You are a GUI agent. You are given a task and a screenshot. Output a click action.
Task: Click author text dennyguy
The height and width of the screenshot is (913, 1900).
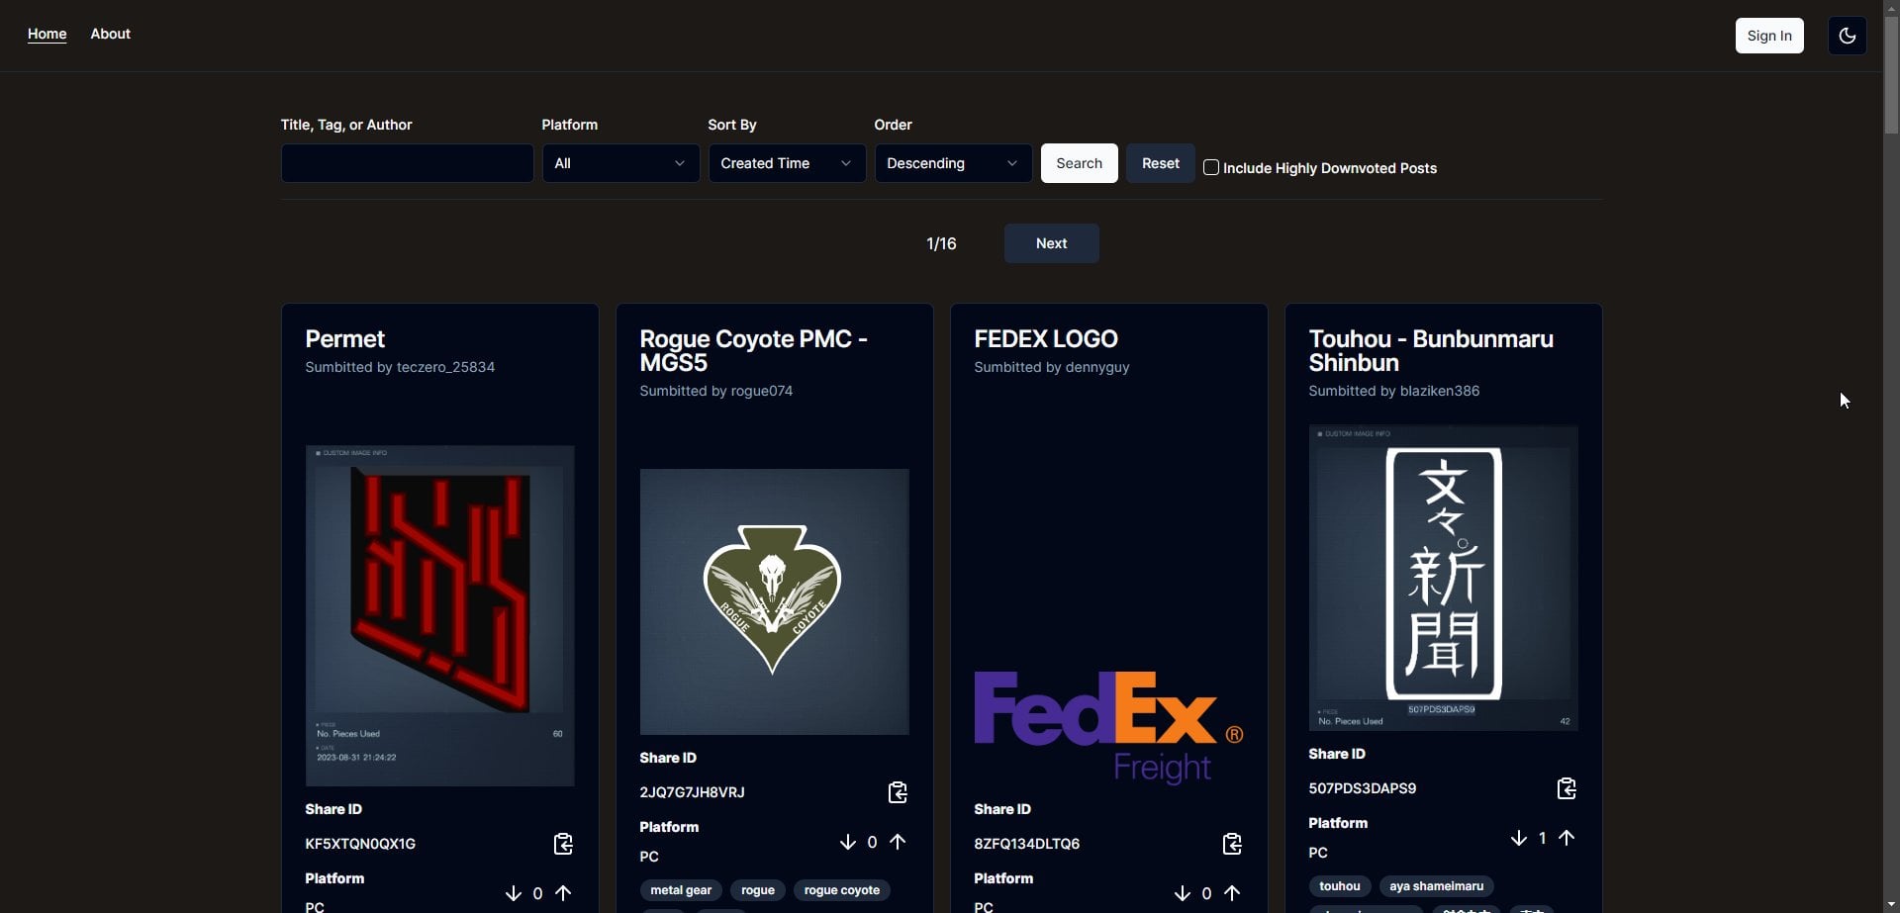1097,367
